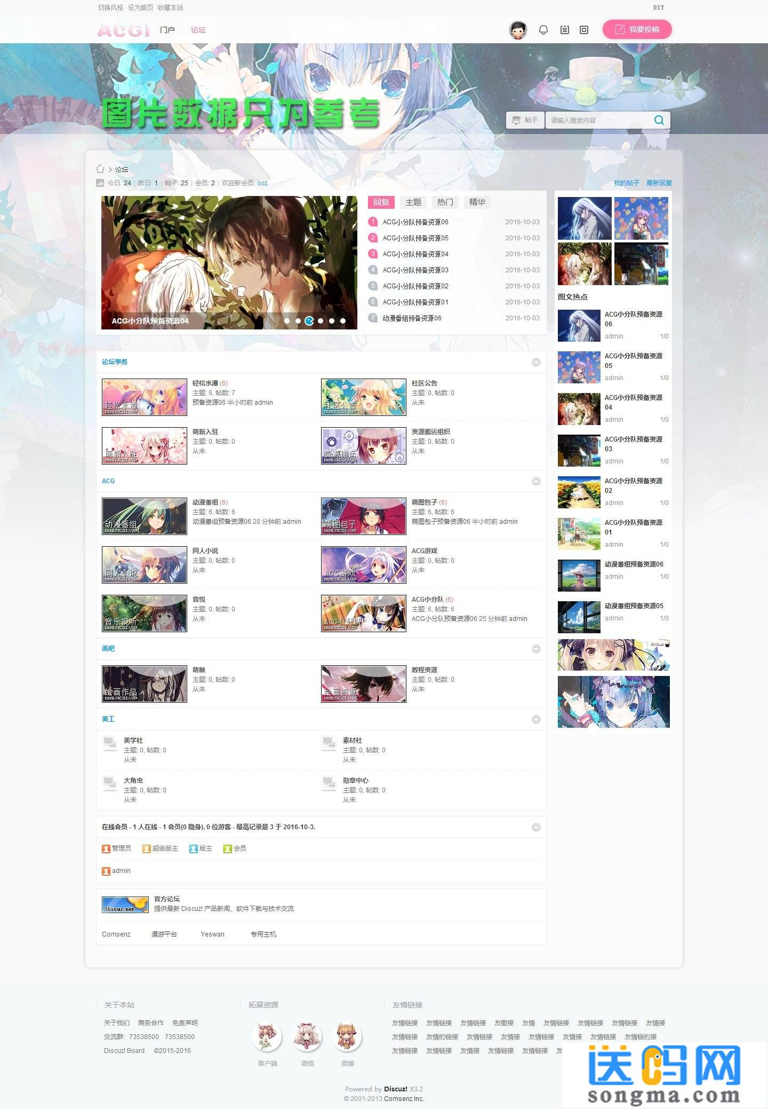The height and width of the screenshot is (1109, 768).
Task: Go to home via breadcrumb house icon
Action: click(x=100, y=169)
